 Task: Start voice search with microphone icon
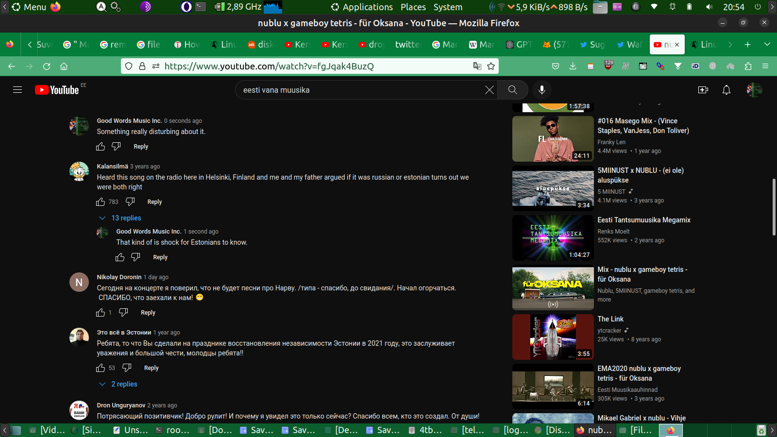pyautogui.click(x=542, y=90)
